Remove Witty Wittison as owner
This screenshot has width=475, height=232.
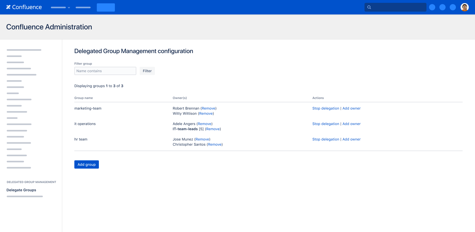click(206, 113)
